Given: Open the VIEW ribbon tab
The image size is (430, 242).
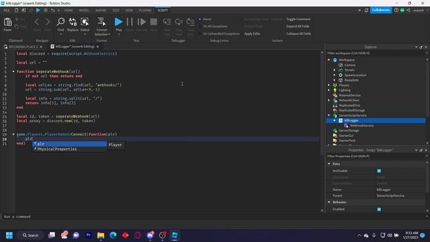Looking at the screenshot, I should point(129,10).
